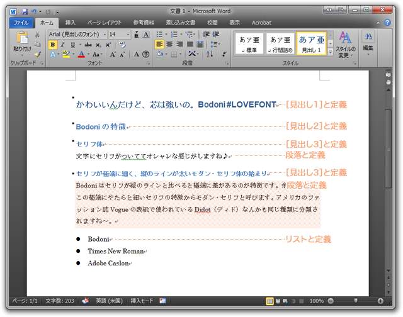Expand the bullet list options arrow

click(166, 35)
